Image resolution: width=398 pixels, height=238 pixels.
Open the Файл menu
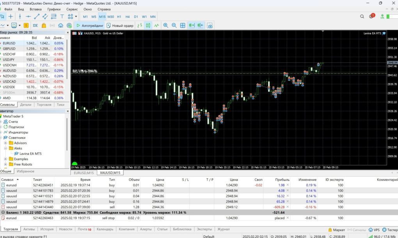pyautogui.click(x=8, y=9)
